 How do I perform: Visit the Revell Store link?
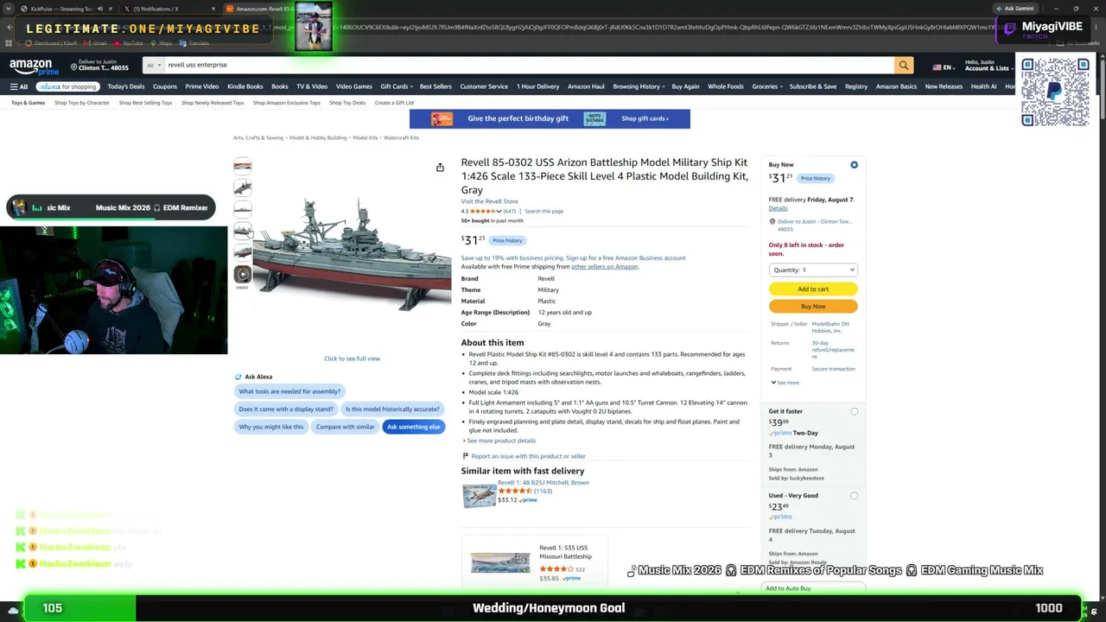(x=489, y=201)
